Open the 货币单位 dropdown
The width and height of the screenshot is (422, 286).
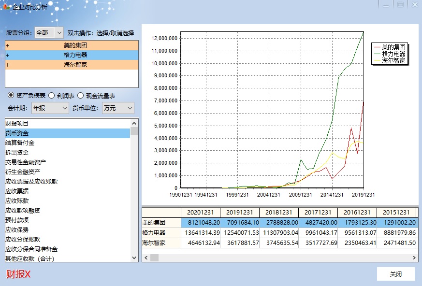129,108
